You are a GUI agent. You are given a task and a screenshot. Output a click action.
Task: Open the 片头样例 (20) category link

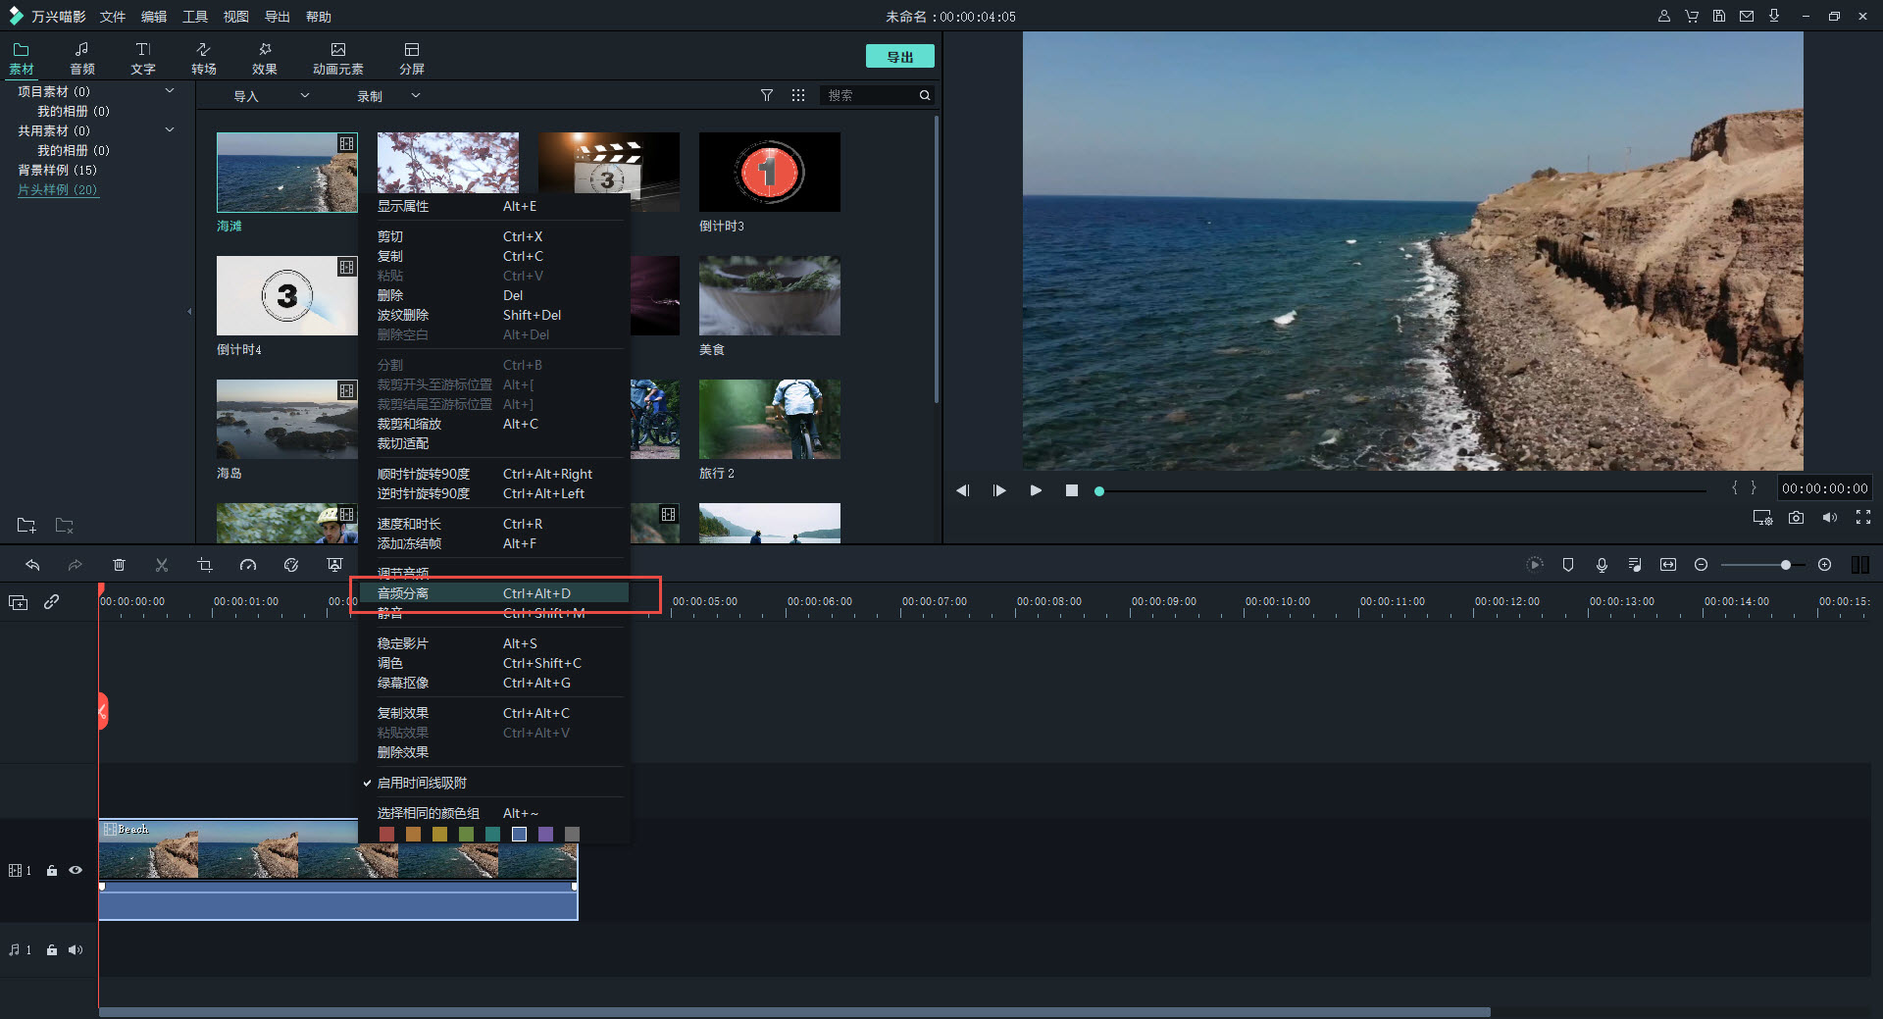click(58, 189)
